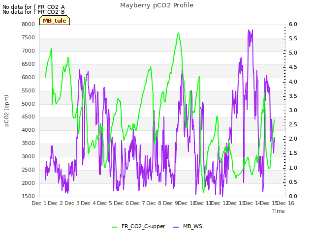Screen dimensions: 315x236
Task: Click the Dec 9 x-axis tick label
Action: (x=170, y=203)
